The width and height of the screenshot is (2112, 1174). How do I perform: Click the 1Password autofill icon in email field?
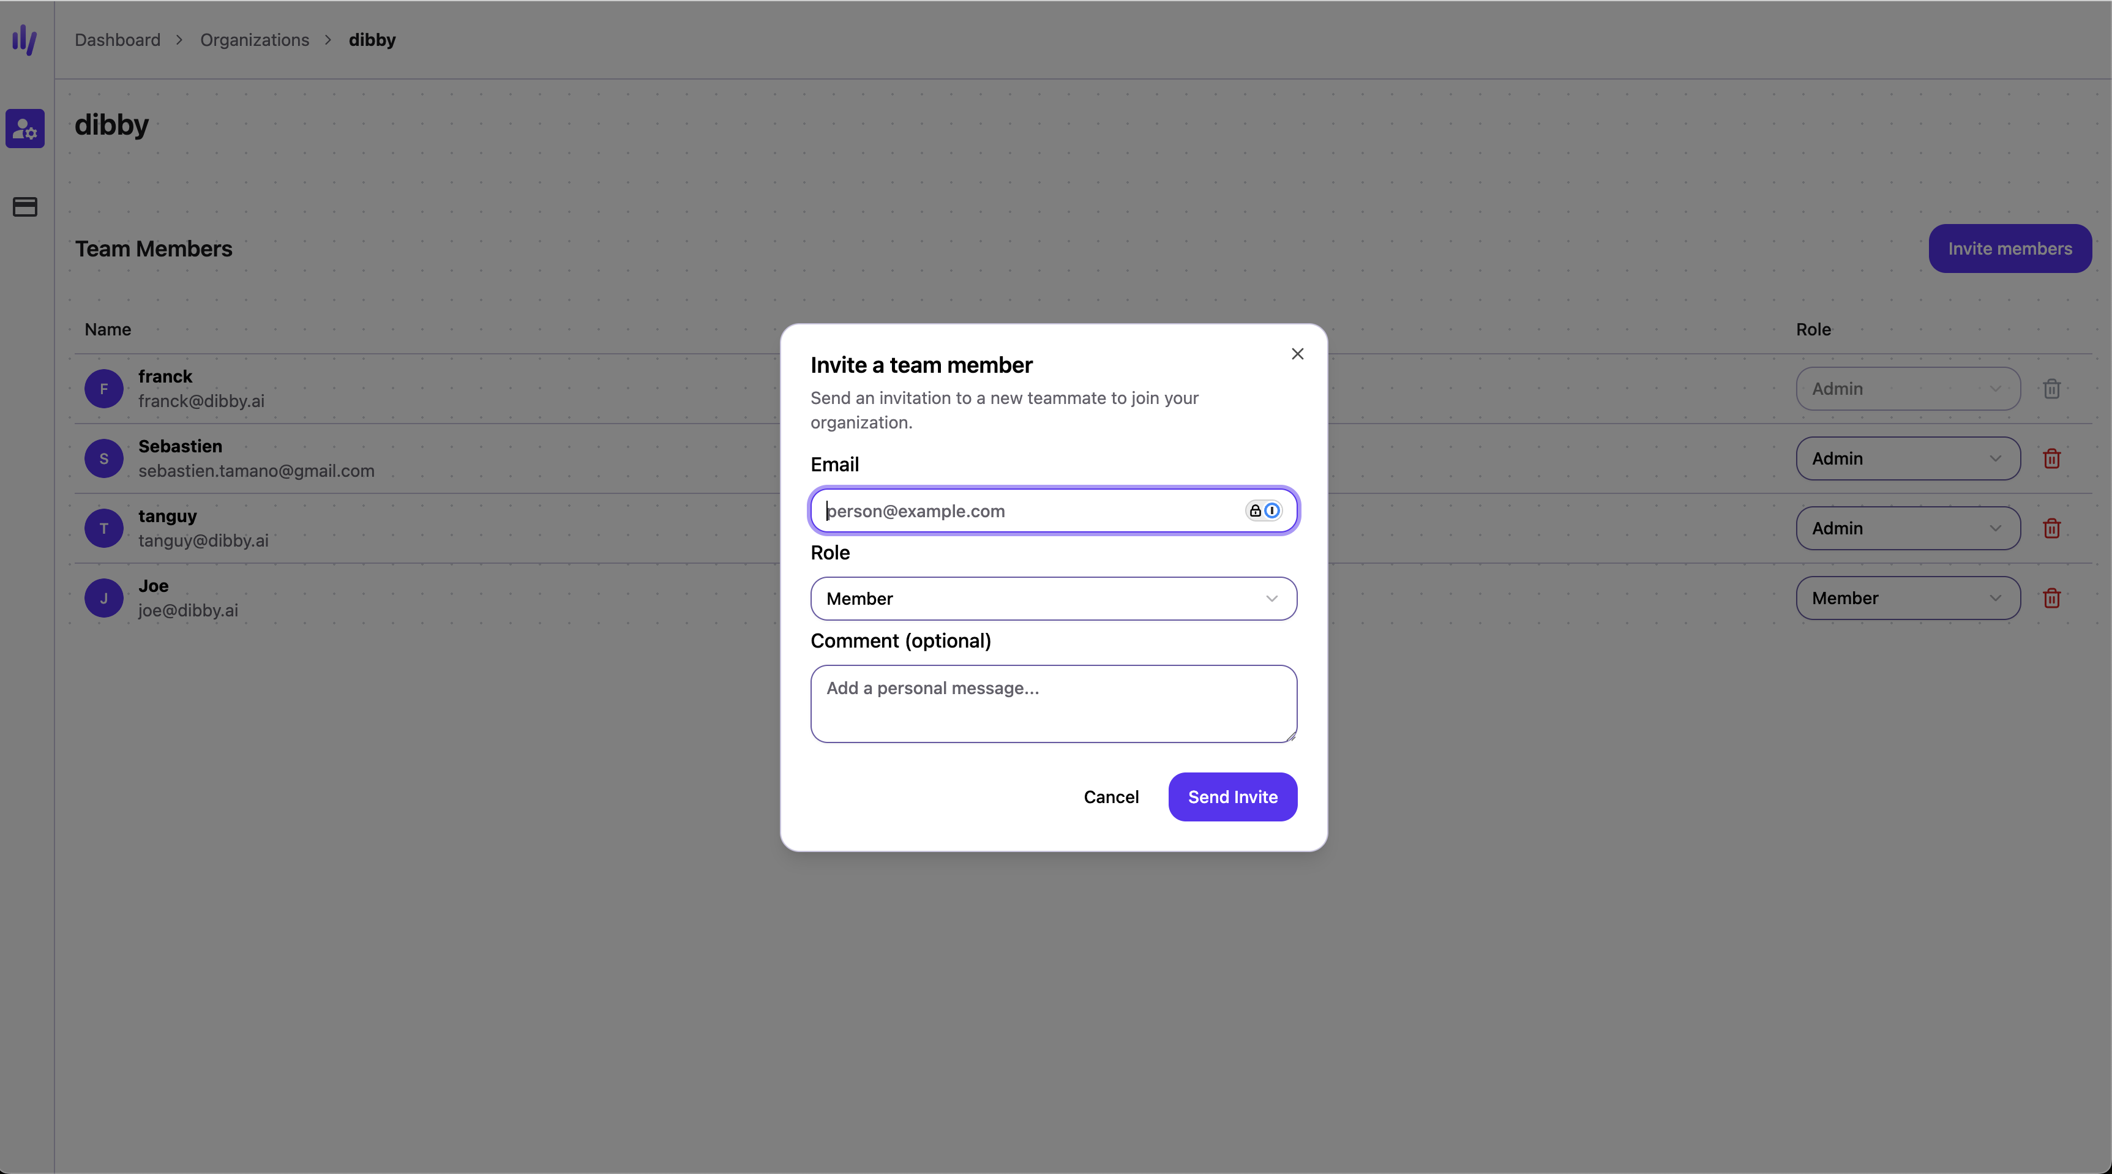(x=1271, y=510)
